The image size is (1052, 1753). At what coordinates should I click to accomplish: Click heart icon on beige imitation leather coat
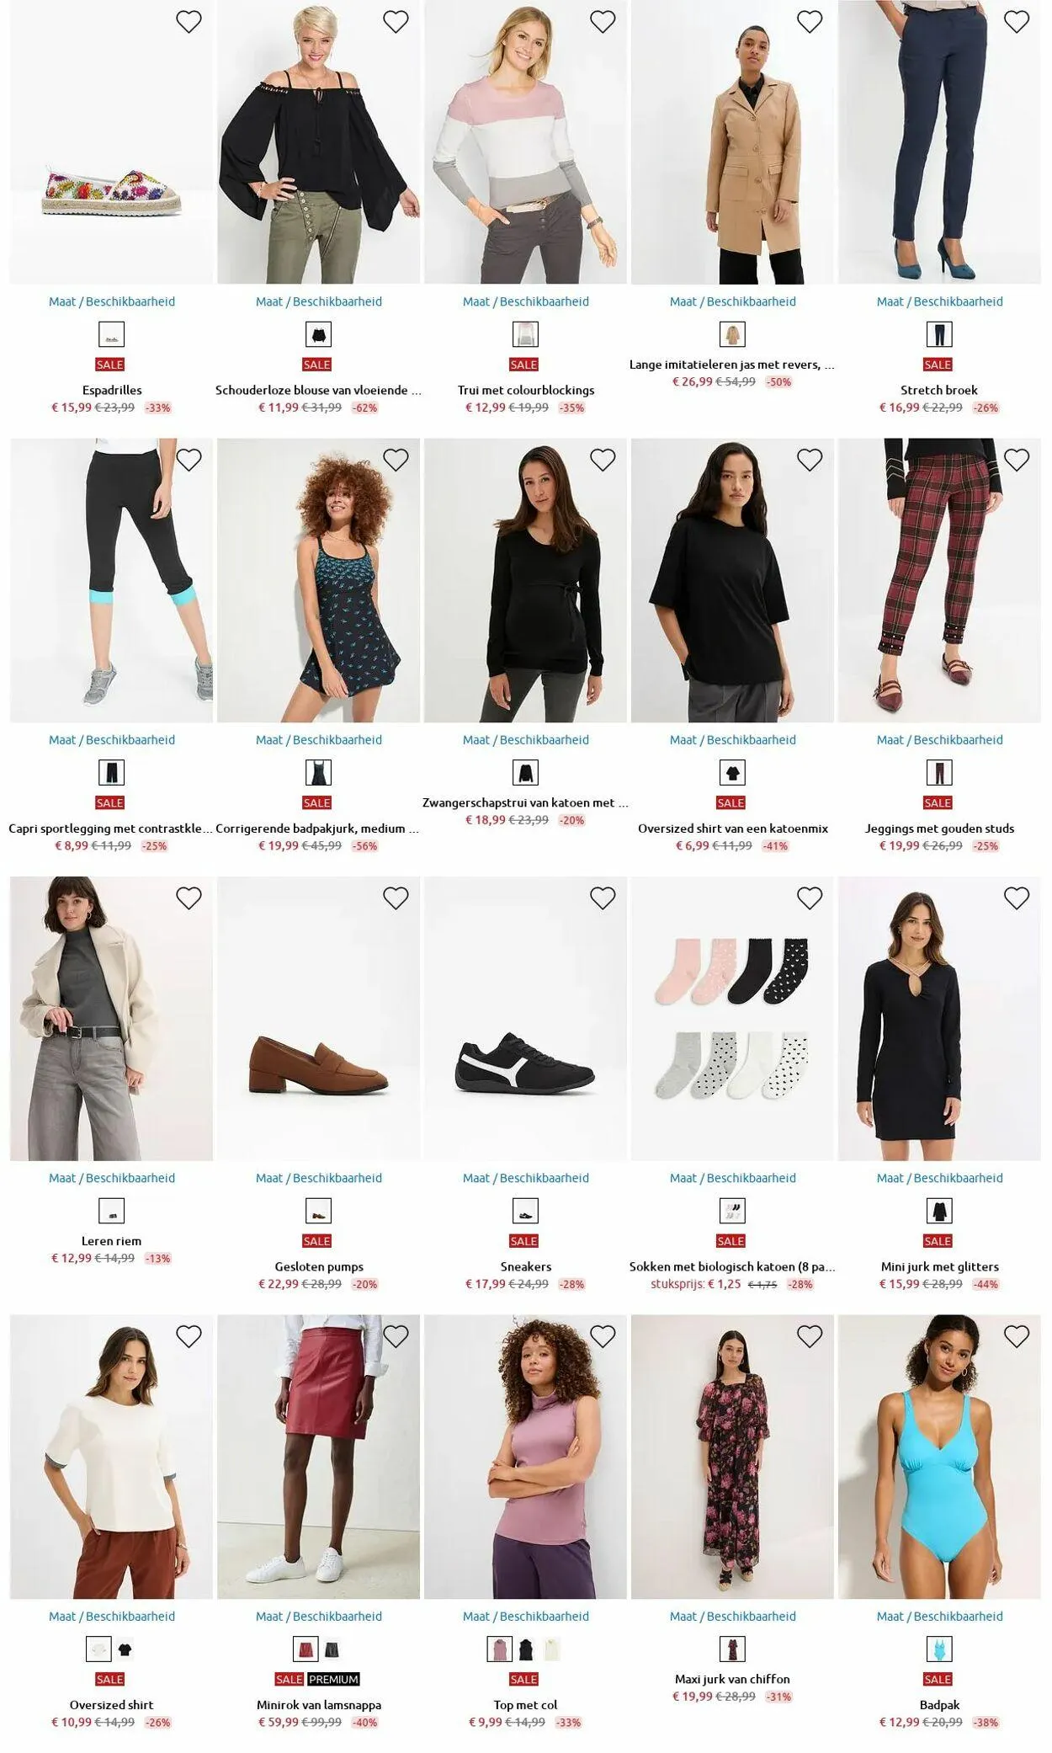810,22
